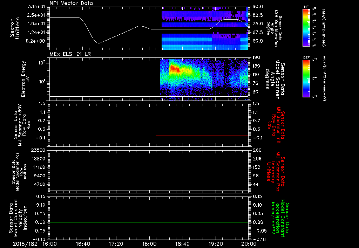This screenshot has height=248, width=359.
Task: Click the "2018/182" date label
Action: pos(25,244)
